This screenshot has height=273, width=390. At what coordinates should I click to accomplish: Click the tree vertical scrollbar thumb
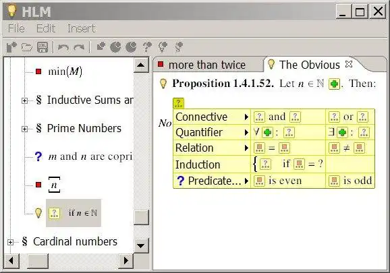coord(141,217)
